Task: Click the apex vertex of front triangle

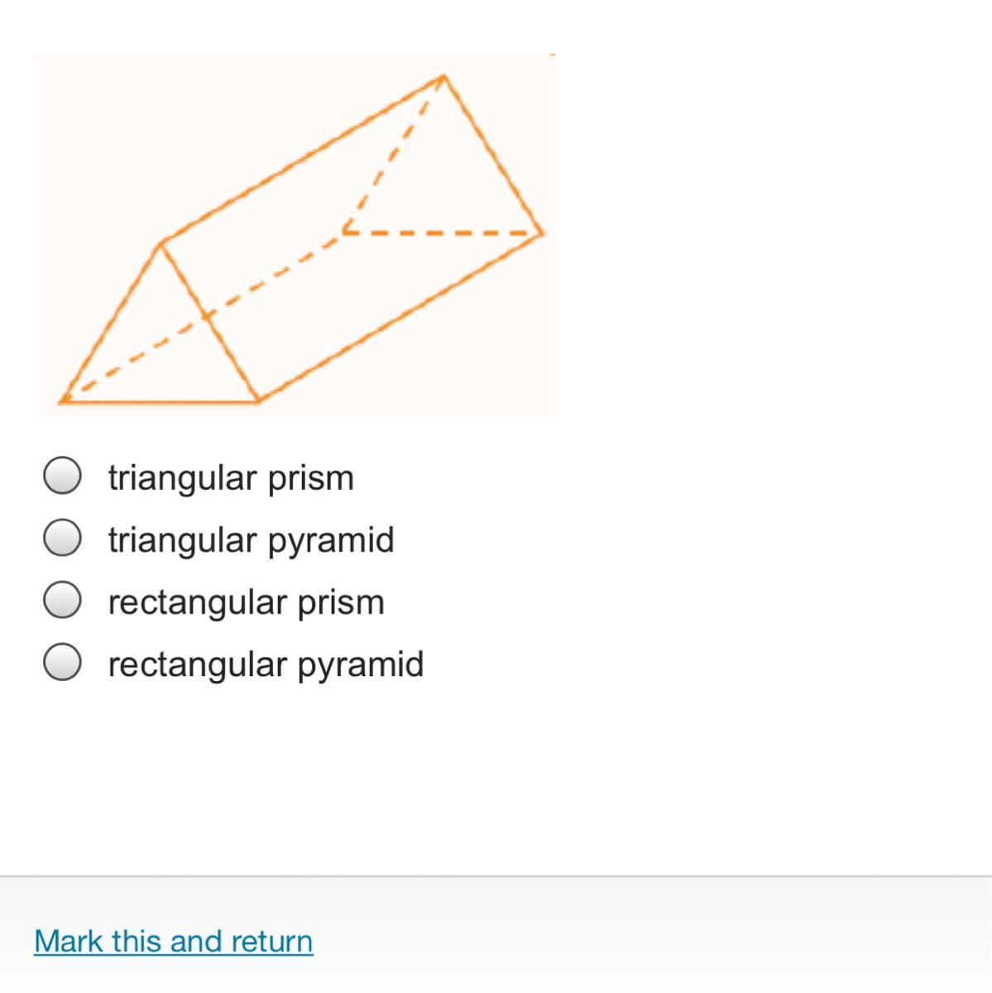Action: pyautogui.click(x=161, y=243)
